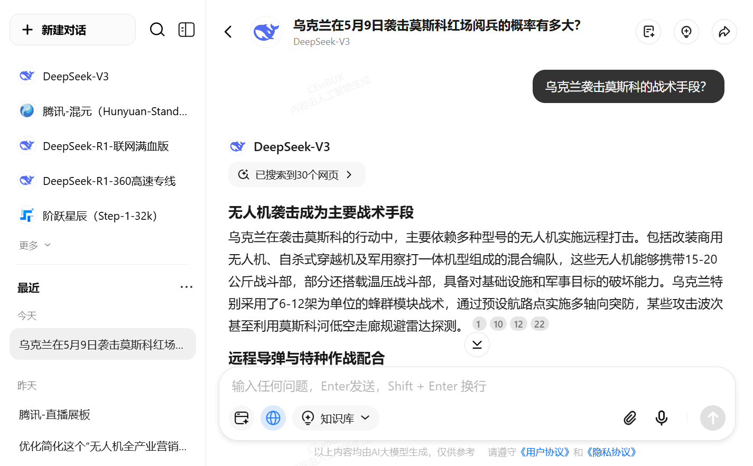
Task: Click the back arrow in chat header
Action: point(228,32)
